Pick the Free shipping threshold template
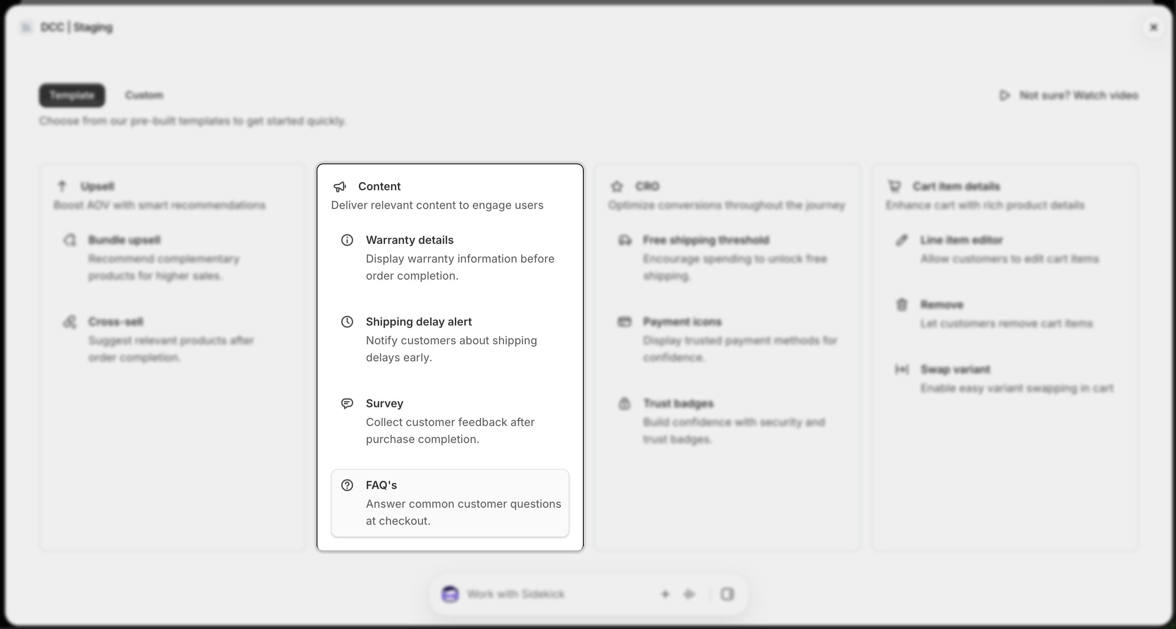 coord(727,257)
